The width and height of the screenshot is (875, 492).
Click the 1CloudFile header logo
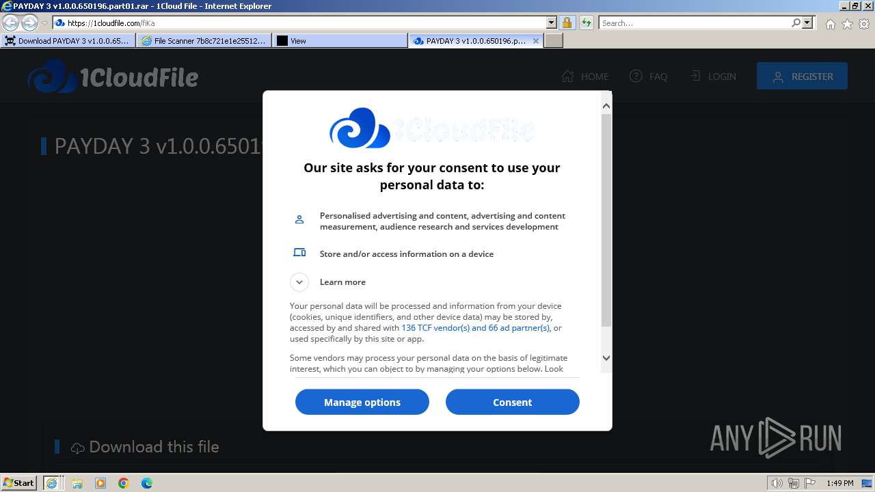[113, 77]
